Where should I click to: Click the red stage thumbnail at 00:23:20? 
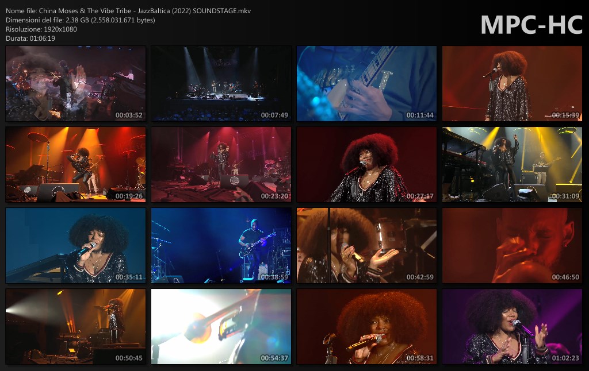221,165
